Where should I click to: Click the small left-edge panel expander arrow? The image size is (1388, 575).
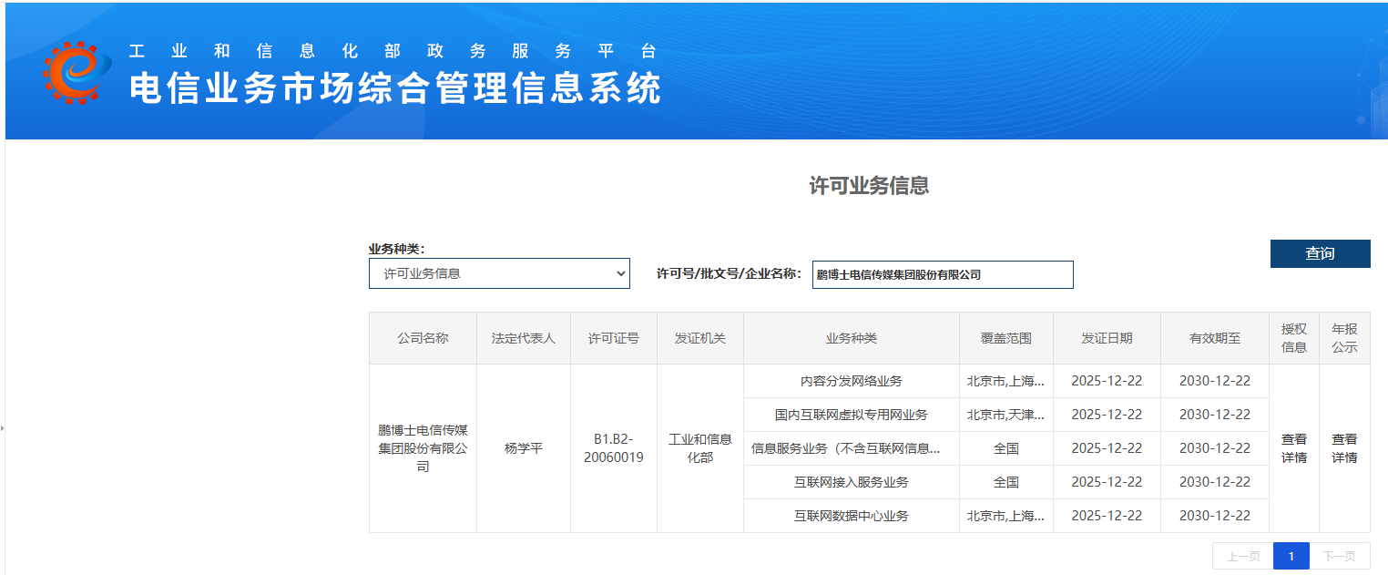(2, 427)
